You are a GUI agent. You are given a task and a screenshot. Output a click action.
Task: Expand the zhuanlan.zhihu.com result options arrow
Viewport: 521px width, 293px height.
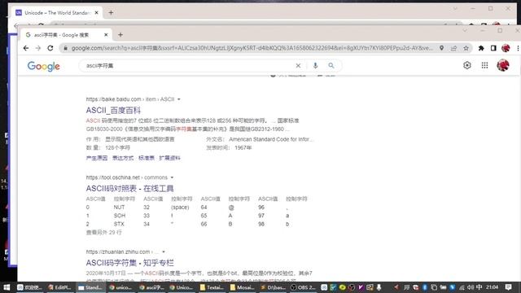[x=164, y=252]
